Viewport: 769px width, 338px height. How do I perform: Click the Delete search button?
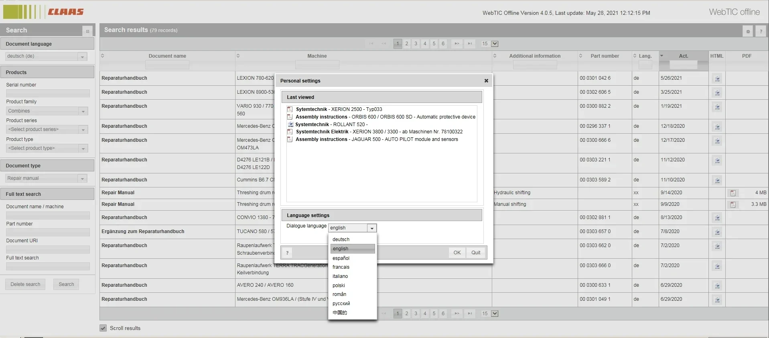[25, 284]
